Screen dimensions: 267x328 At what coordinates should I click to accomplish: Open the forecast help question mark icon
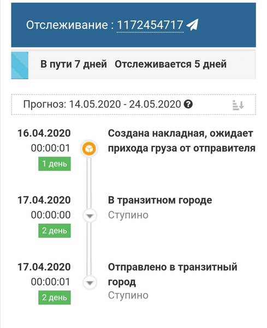(x=188, y=104)
